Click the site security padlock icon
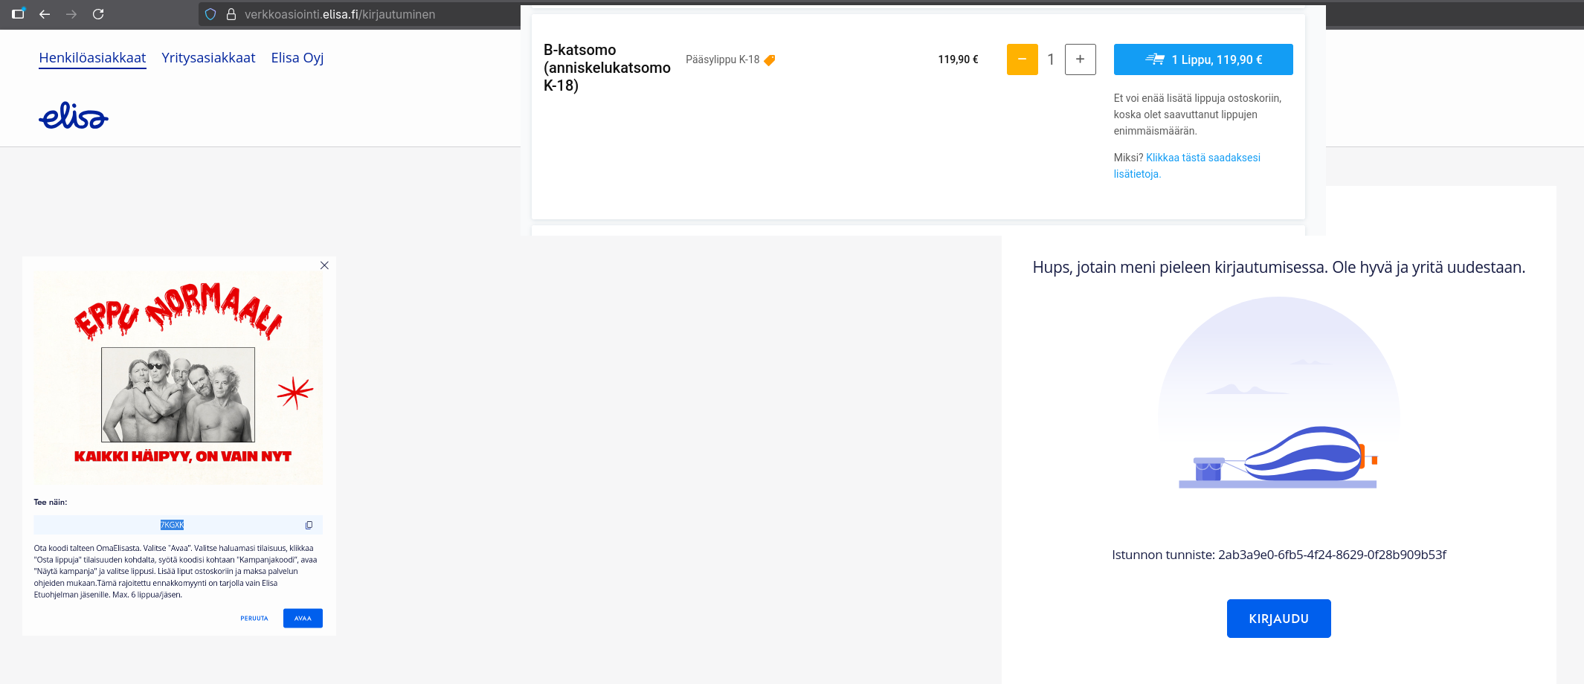The height and width of the screenshot is (684, 1584). [x=231, y=14]
